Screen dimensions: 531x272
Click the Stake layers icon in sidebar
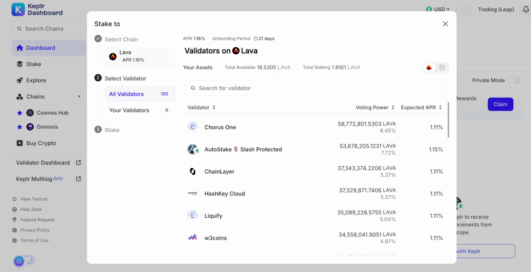click(x=20, y=64)
